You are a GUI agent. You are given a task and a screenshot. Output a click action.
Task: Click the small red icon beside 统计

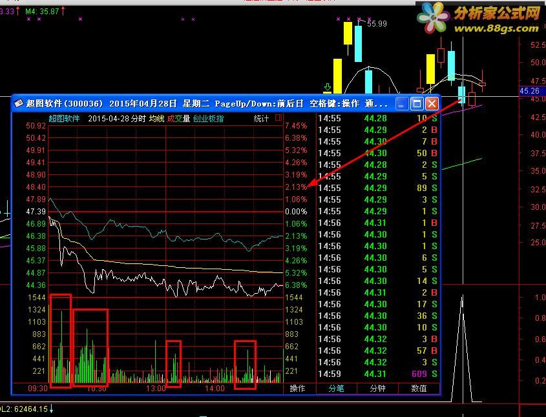click(278, 118)
